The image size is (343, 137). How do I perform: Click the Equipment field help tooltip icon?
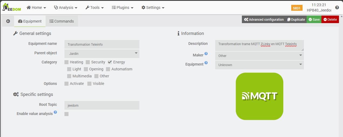[x=206, y=63]
